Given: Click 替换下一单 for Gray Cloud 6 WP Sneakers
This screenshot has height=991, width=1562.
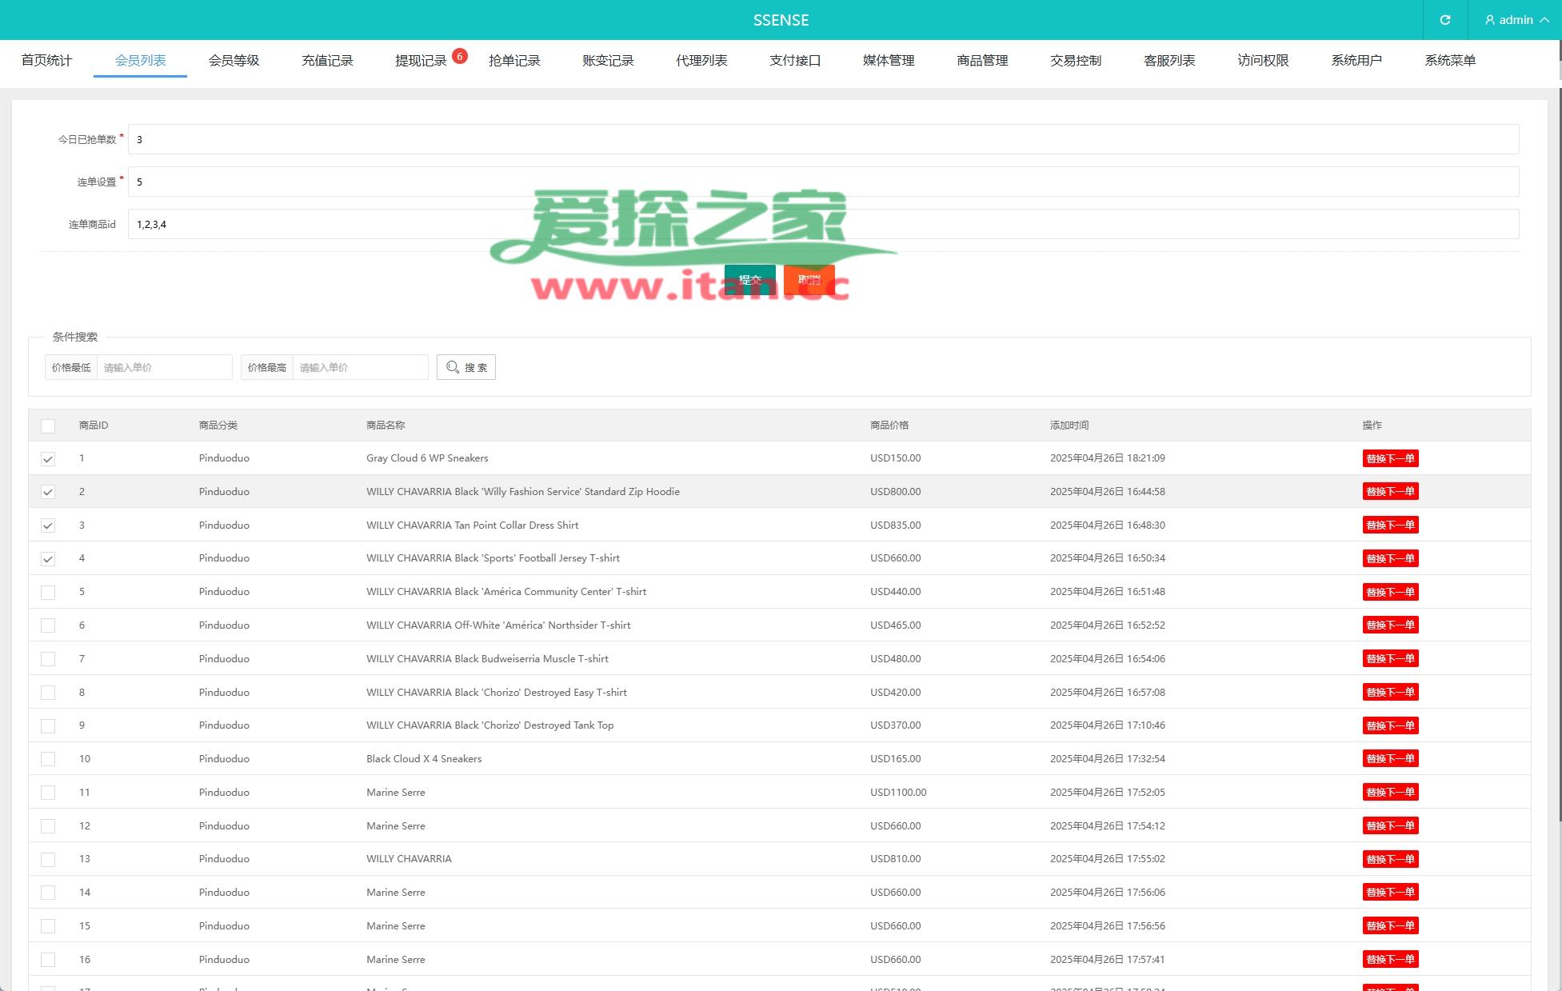Looking at the screenshot, I should tap(1390, 458).
